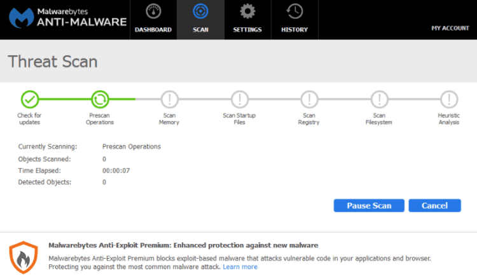This screenshot has width=477, height=279.
Task: Click the Threat Scan heading
Action: (x=53, y=62)
